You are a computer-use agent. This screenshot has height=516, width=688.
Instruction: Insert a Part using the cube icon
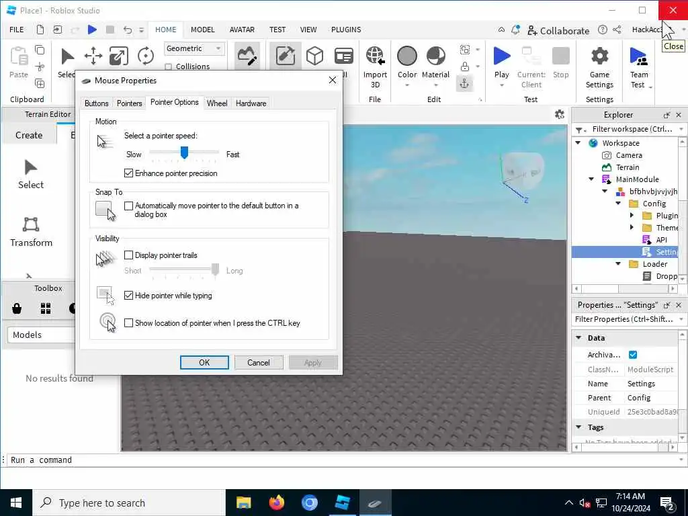click(314, 56)
